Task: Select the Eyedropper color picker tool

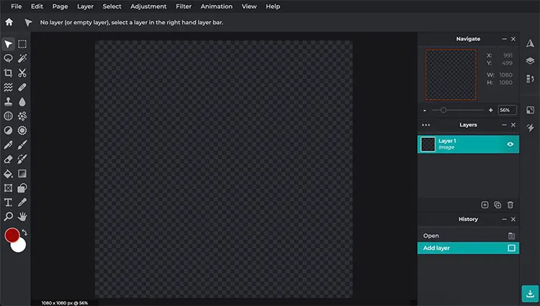Action: pyautogui.click(x=22, y=203)
